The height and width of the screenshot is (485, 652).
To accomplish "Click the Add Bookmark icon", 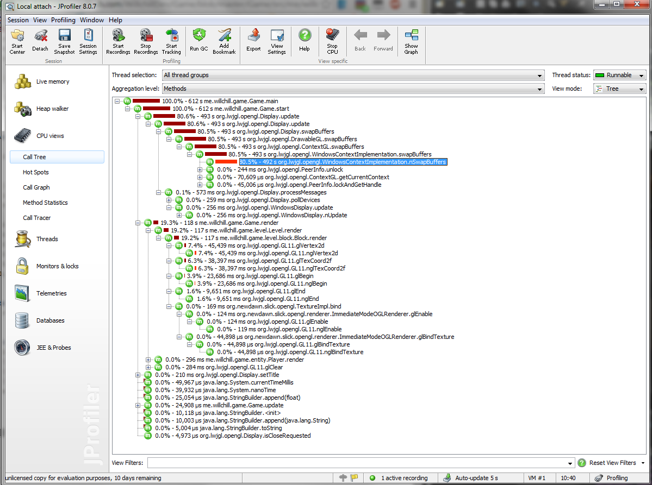I will 224,41.
